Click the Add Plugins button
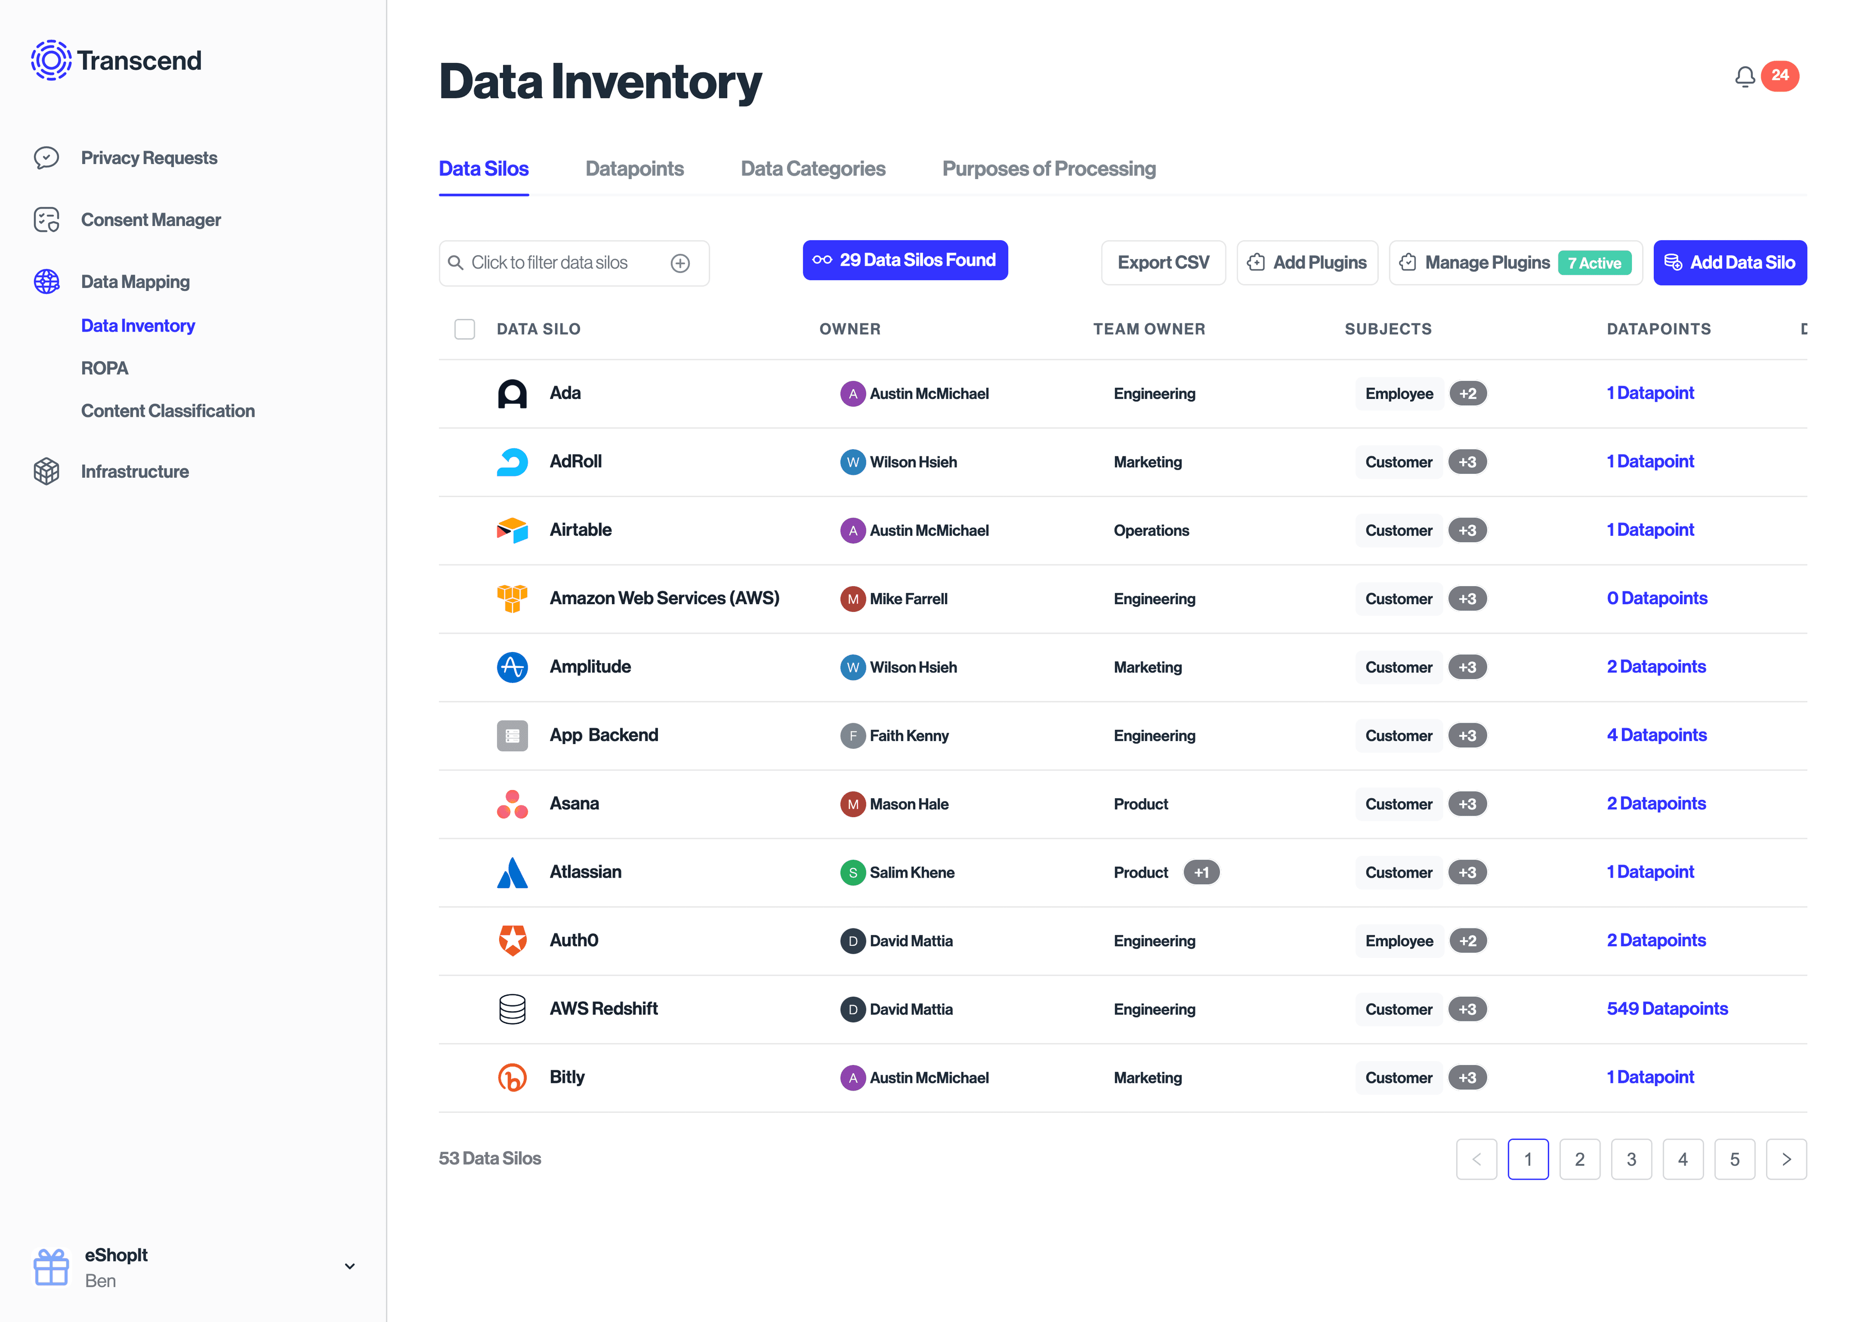Image resolution: width=1859 pixels, height=1322 pixels. coord(1307,263)
